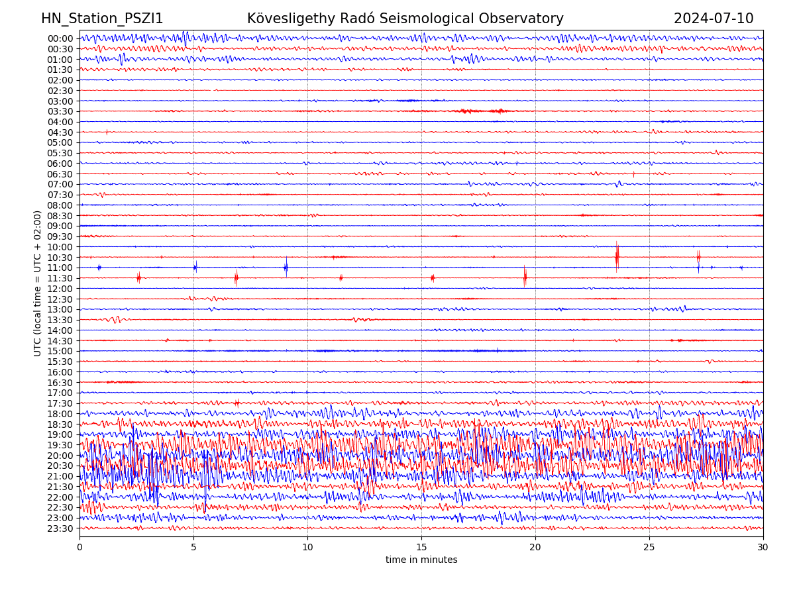
Task: Click the HN_Station_PSZI1 station title
Action: click(x=102, y=19)
